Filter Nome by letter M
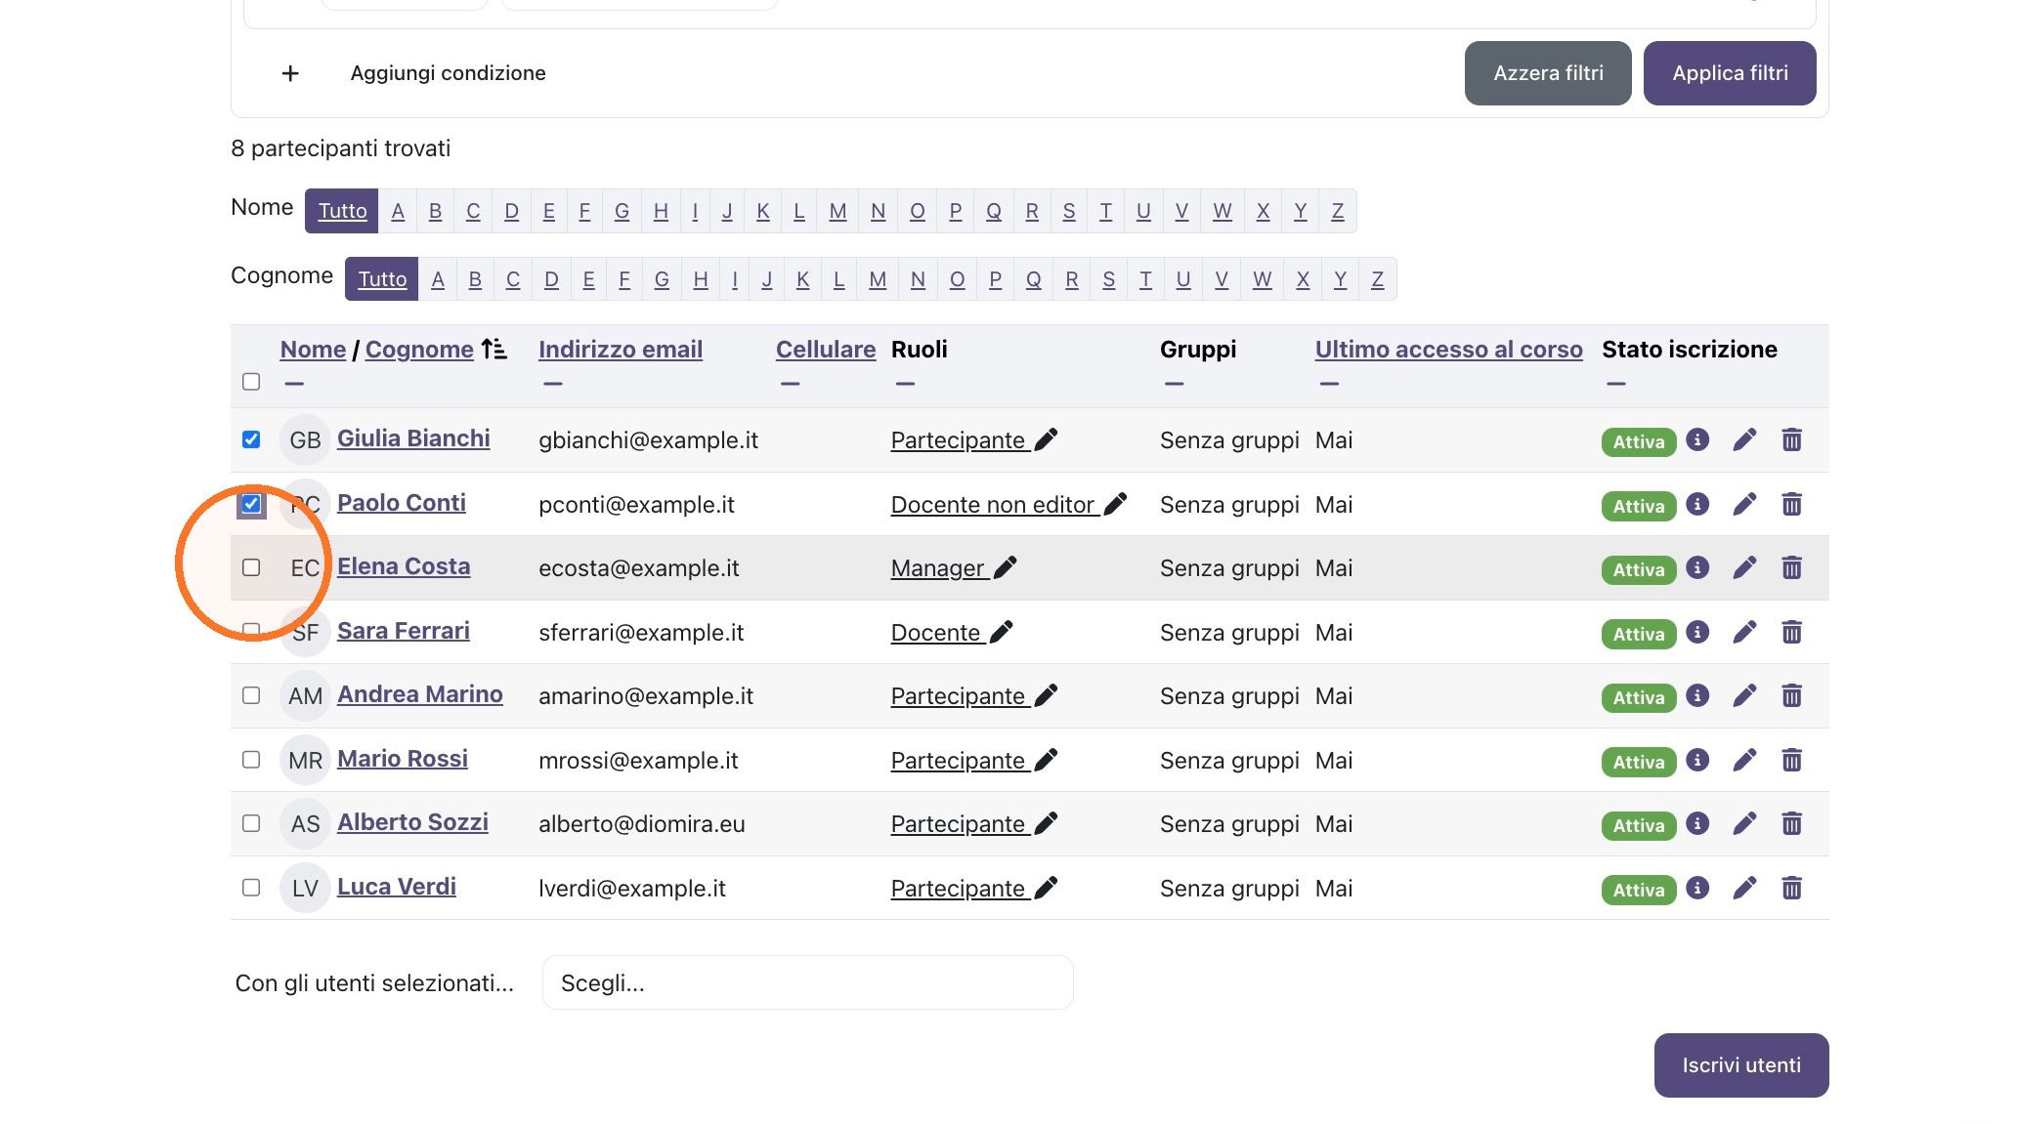 (x=837, y=211)
